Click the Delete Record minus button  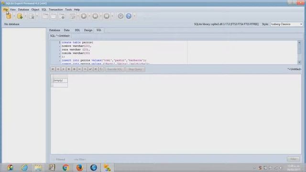point(80,69)
